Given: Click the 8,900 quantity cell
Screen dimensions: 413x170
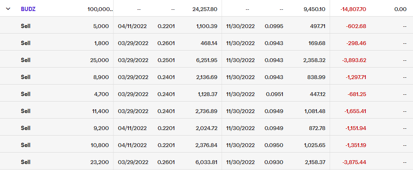Looking at the screenshot, I should (x=101, y=77).
